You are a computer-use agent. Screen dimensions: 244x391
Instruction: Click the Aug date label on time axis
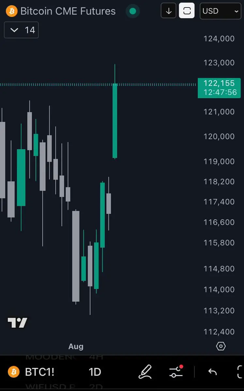tap(76, 346)
